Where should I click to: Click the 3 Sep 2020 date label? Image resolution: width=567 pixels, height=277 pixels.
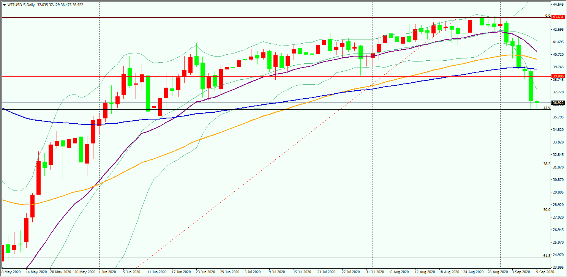tap(521, 272)
